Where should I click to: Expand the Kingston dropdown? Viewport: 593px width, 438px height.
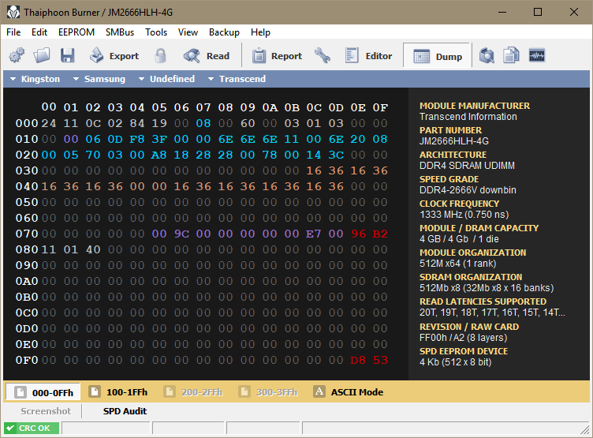[x=35, y=79]
